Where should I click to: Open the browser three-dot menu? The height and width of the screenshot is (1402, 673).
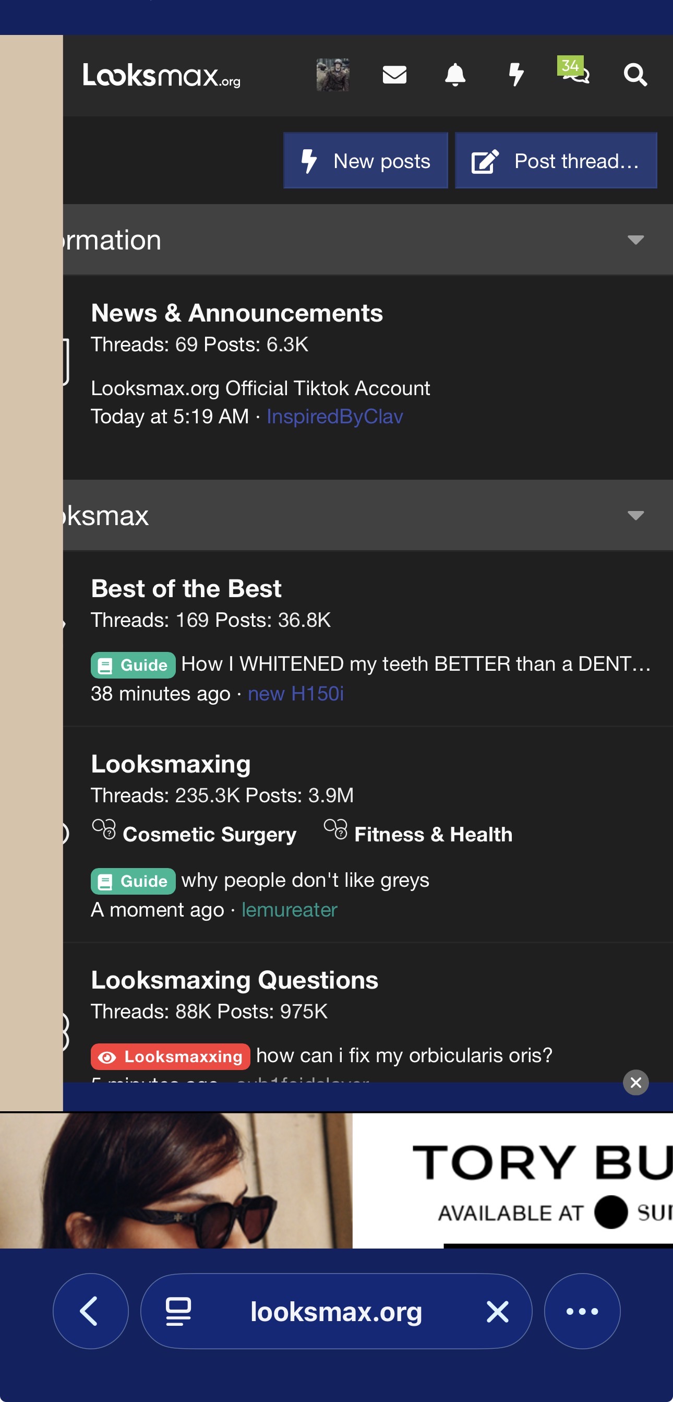[x=582, y=1311]
